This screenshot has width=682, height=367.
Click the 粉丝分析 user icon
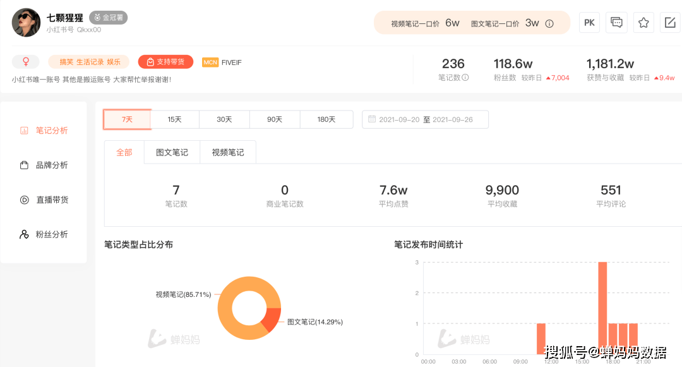25,234
